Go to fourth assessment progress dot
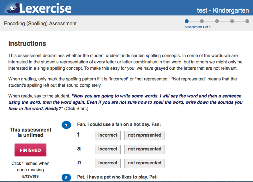Image resolution: width=253 pixels, height=182 pixels. tap(232, 21)
